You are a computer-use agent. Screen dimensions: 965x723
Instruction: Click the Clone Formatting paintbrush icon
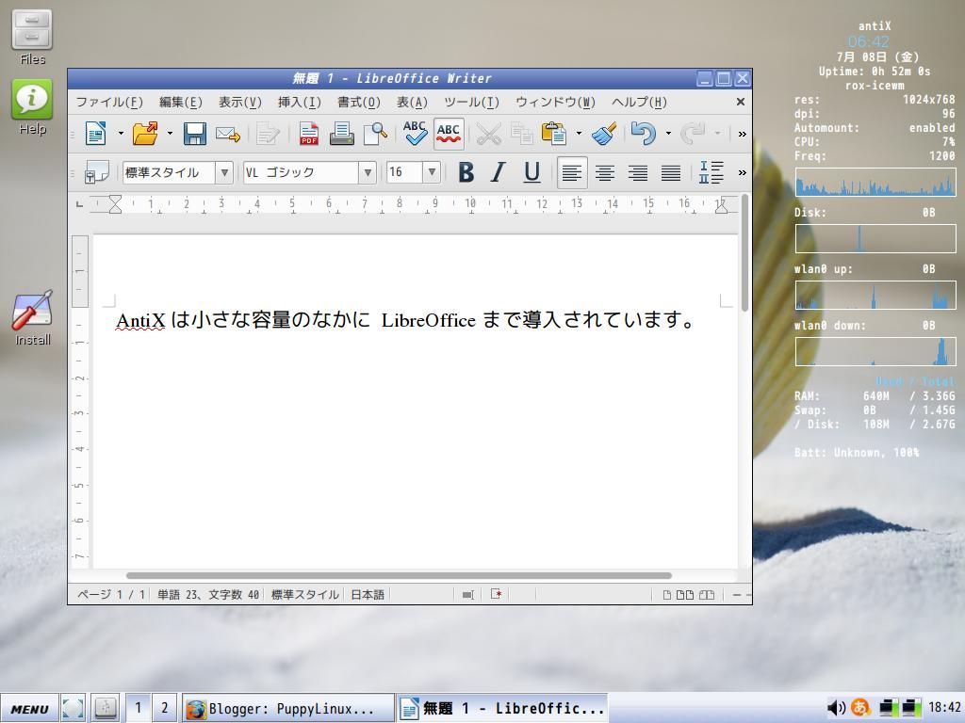[x=604, y=134]
